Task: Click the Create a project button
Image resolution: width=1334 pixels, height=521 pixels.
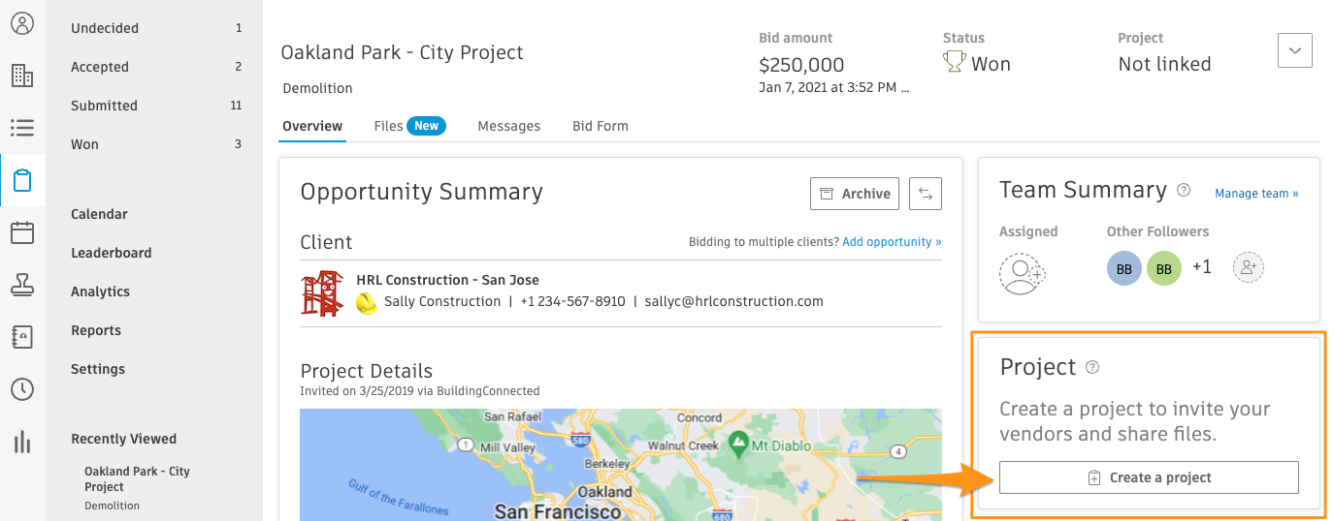Action: [x=1149, y=477]
